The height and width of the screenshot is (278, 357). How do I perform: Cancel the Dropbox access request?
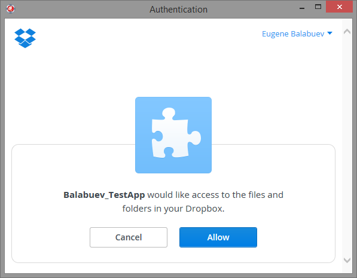(129, 237)
